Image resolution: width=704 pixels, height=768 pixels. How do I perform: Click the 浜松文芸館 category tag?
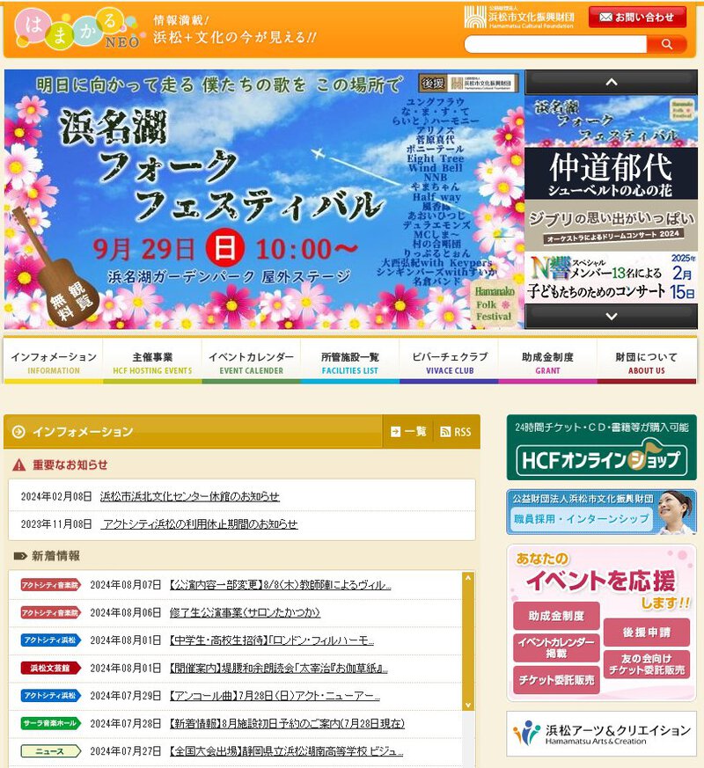[x=51, y=668]
